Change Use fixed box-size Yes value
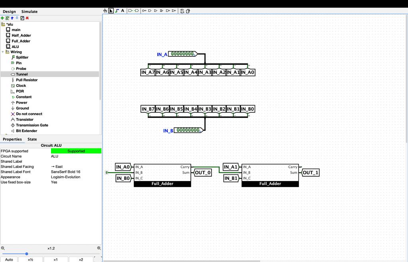 click(76, 182)
